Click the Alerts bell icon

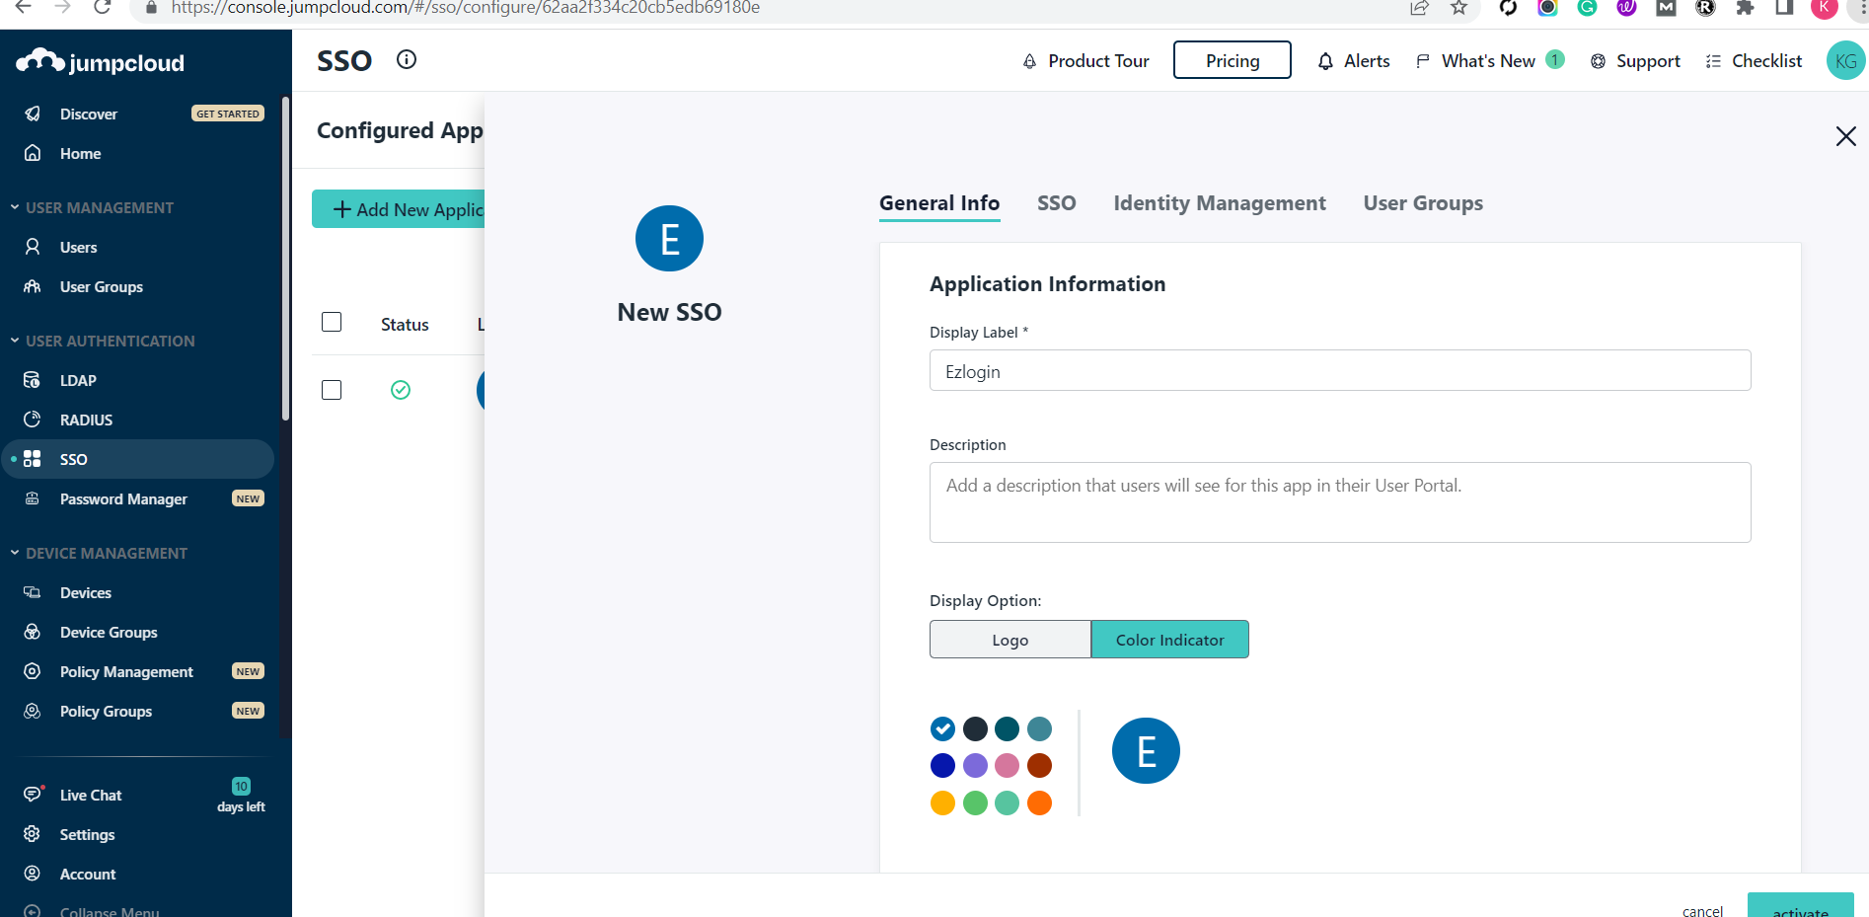click(x=1326, y=61)
